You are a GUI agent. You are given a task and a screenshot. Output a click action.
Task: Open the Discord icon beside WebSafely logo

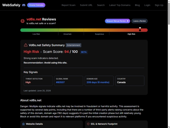(24, 5)
